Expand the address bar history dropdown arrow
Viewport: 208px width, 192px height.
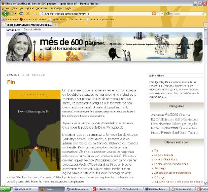[162, 14]
